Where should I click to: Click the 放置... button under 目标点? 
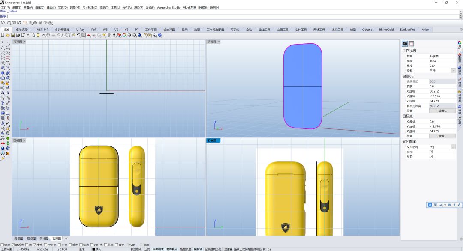tap(442, 136)
